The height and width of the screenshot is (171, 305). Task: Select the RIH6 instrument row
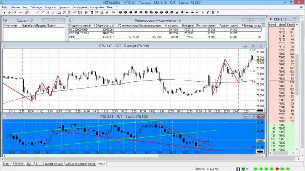pos(165,36)
